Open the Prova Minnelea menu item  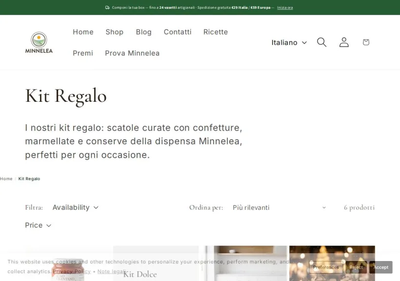132,53
